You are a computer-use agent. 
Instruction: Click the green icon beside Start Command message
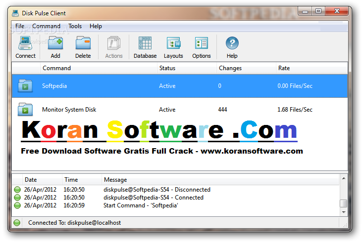tap(17, 205)
